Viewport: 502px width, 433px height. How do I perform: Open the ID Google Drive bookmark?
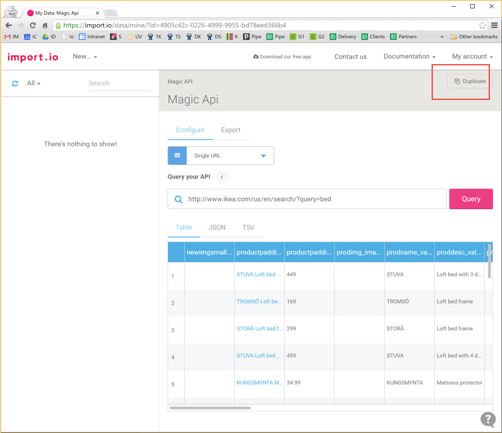tap(49, 37)
